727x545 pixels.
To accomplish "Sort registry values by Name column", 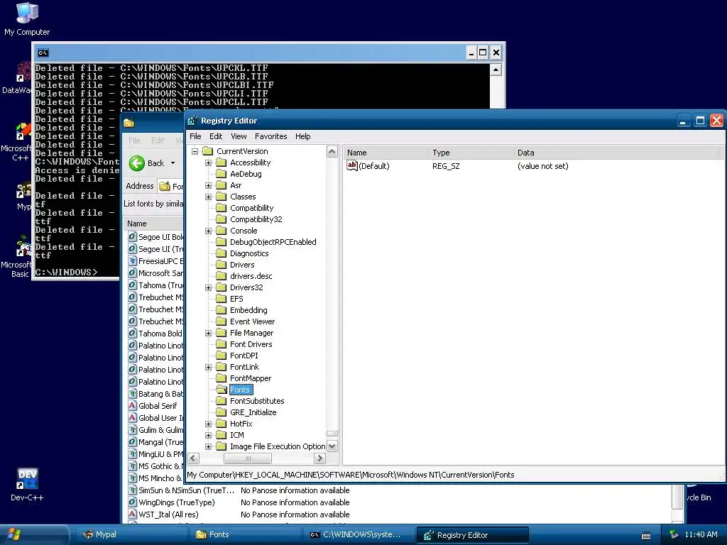I will click(386, 153).
